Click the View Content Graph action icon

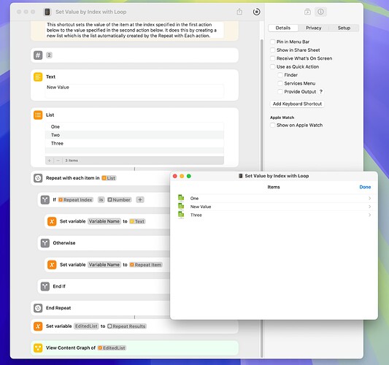(x=38, y=348)
